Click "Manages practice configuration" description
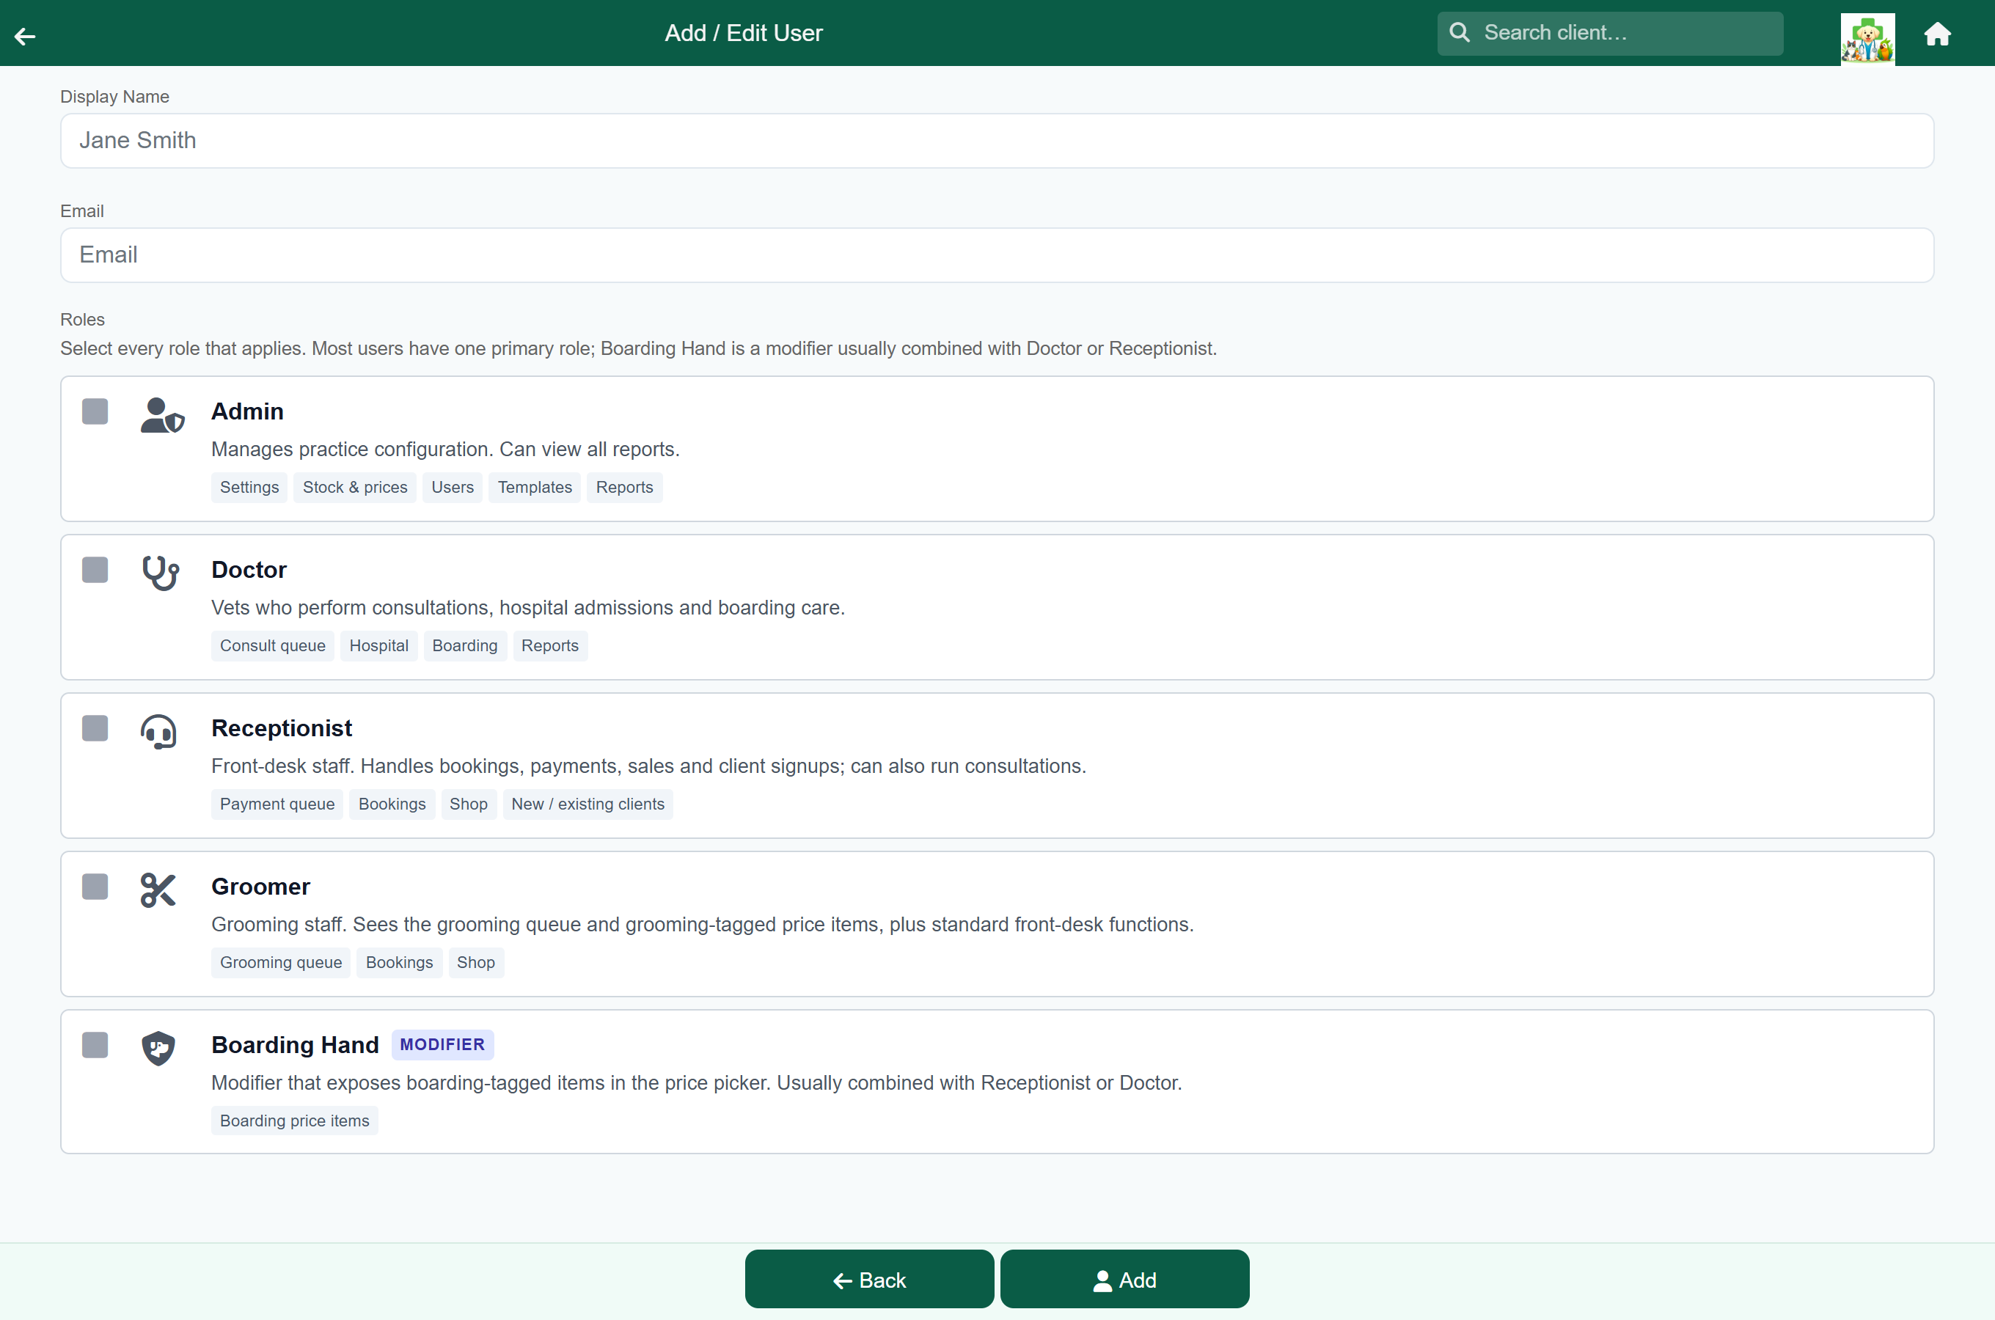The image size is (1995, 1320). (445, 449)
